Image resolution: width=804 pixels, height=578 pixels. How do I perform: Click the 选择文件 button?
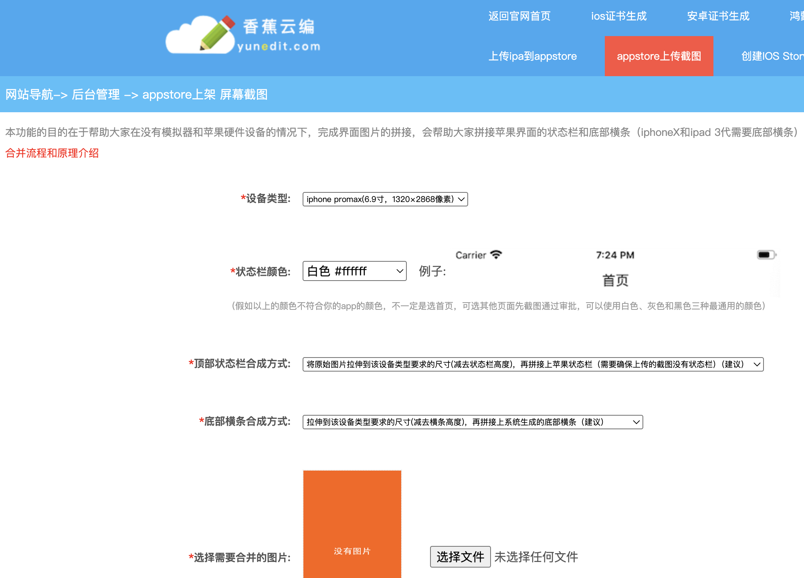(x=460, y=557)
